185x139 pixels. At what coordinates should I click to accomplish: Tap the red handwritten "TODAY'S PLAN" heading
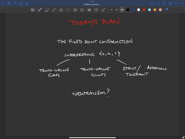click(94, 22)
